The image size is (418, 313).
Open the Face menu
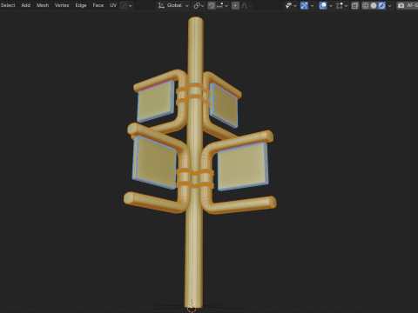[x=98, y=5]
